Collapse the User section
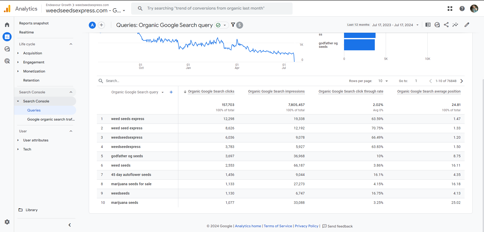This screenshot has width=484, height=232. pyautogui.click(x=71, y=131)
